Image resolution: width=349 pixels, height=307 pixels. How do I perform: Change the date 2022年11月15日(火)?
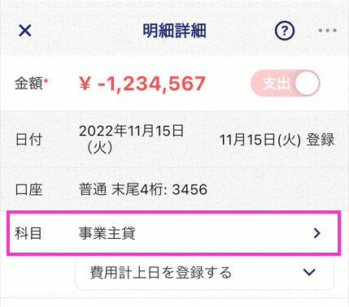(x=131, y=139)
